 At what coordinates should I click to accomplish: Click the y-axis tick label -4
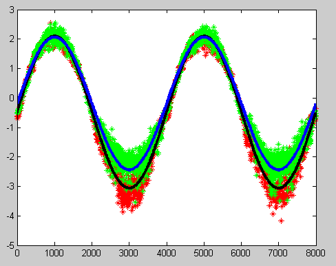10,216
